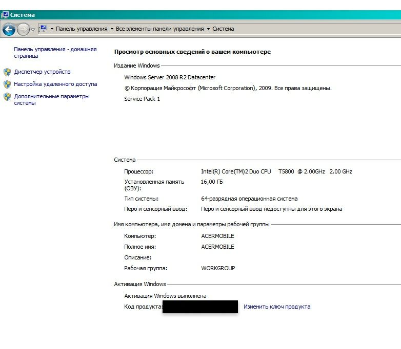Go to Все элементы панели управления breadcrumb
The width and height of the screenshot is (401, 349).
click(x=160, y=29)
